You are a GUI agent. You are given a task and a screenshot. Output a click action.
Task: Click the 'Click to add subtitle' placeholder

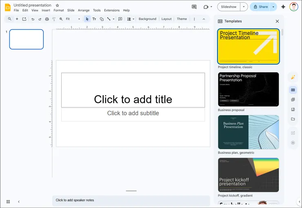tap(133, 114)
